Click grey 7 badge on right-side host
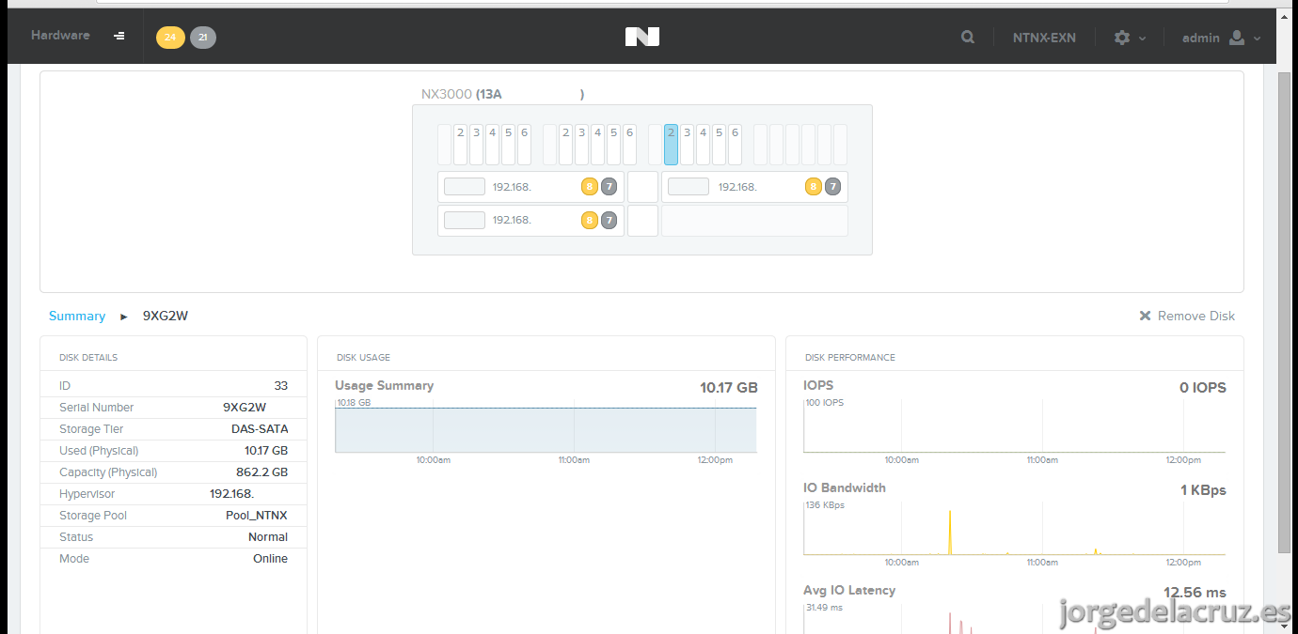 833,187
